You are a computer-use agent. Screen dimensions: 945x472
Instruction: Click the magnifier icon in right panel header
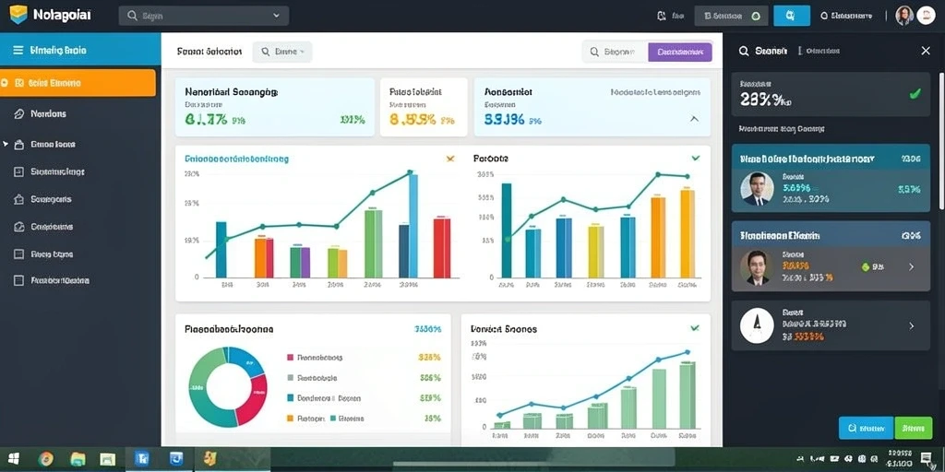(744, 52)
